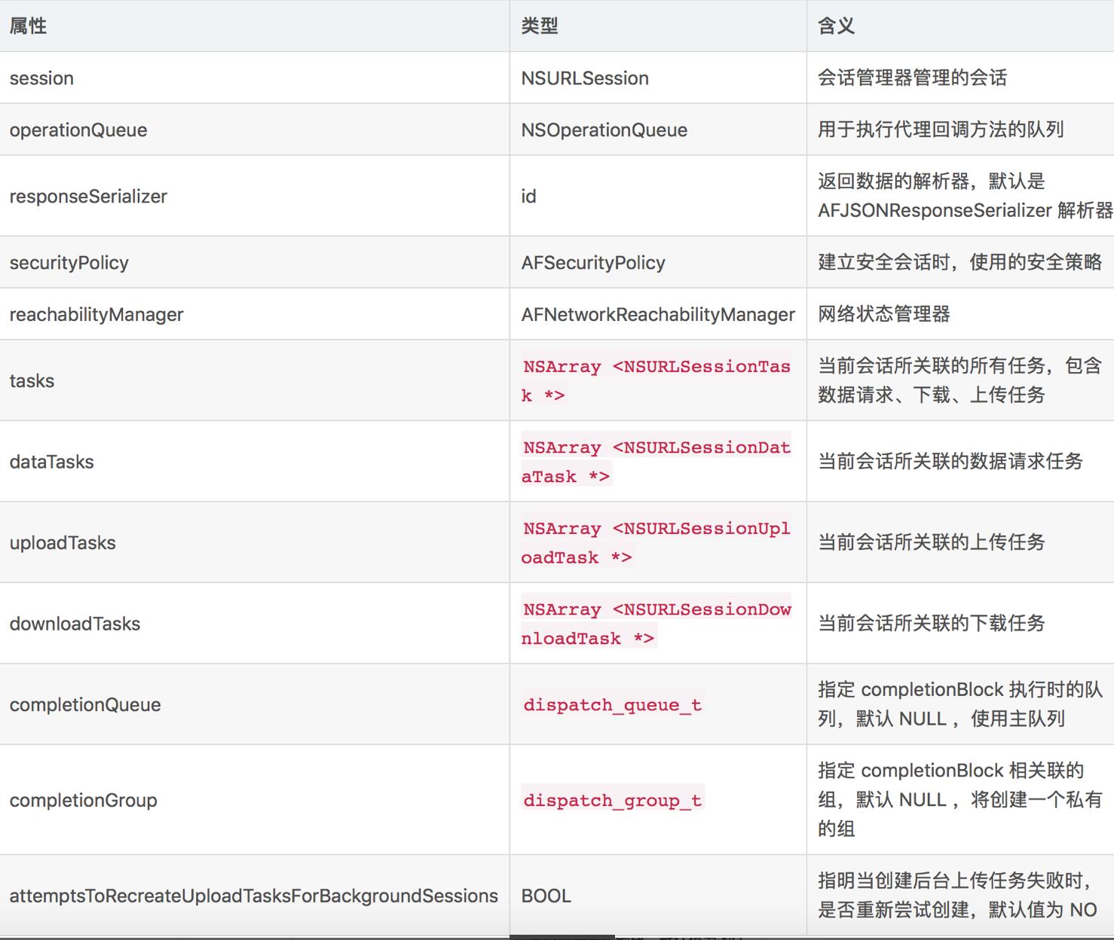The width and height of the screenshot is (1114, 940).
Task: Click the NSArray <NSURLSessionTask *> code
Action: pos(656,381)
